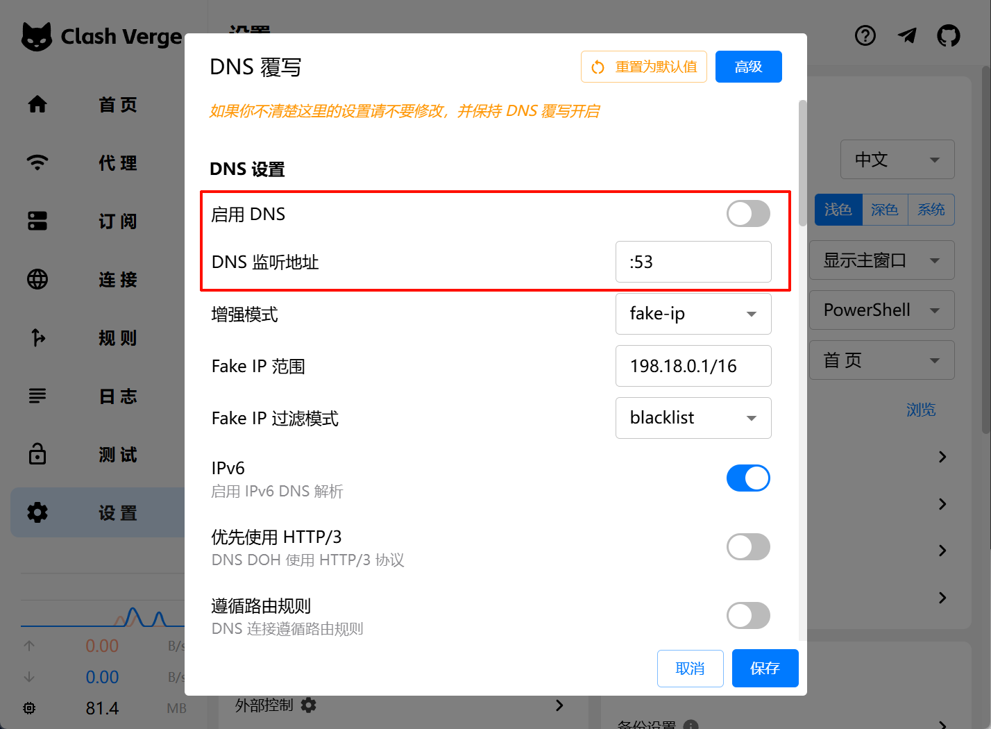
Task: Click the home icon in sidebar
Action: 37,104
